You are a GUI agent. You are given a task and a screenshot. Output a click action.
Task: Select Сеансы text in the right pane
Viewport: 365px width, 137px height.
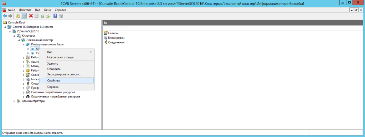pyautogui.click(x=113, y=33)
